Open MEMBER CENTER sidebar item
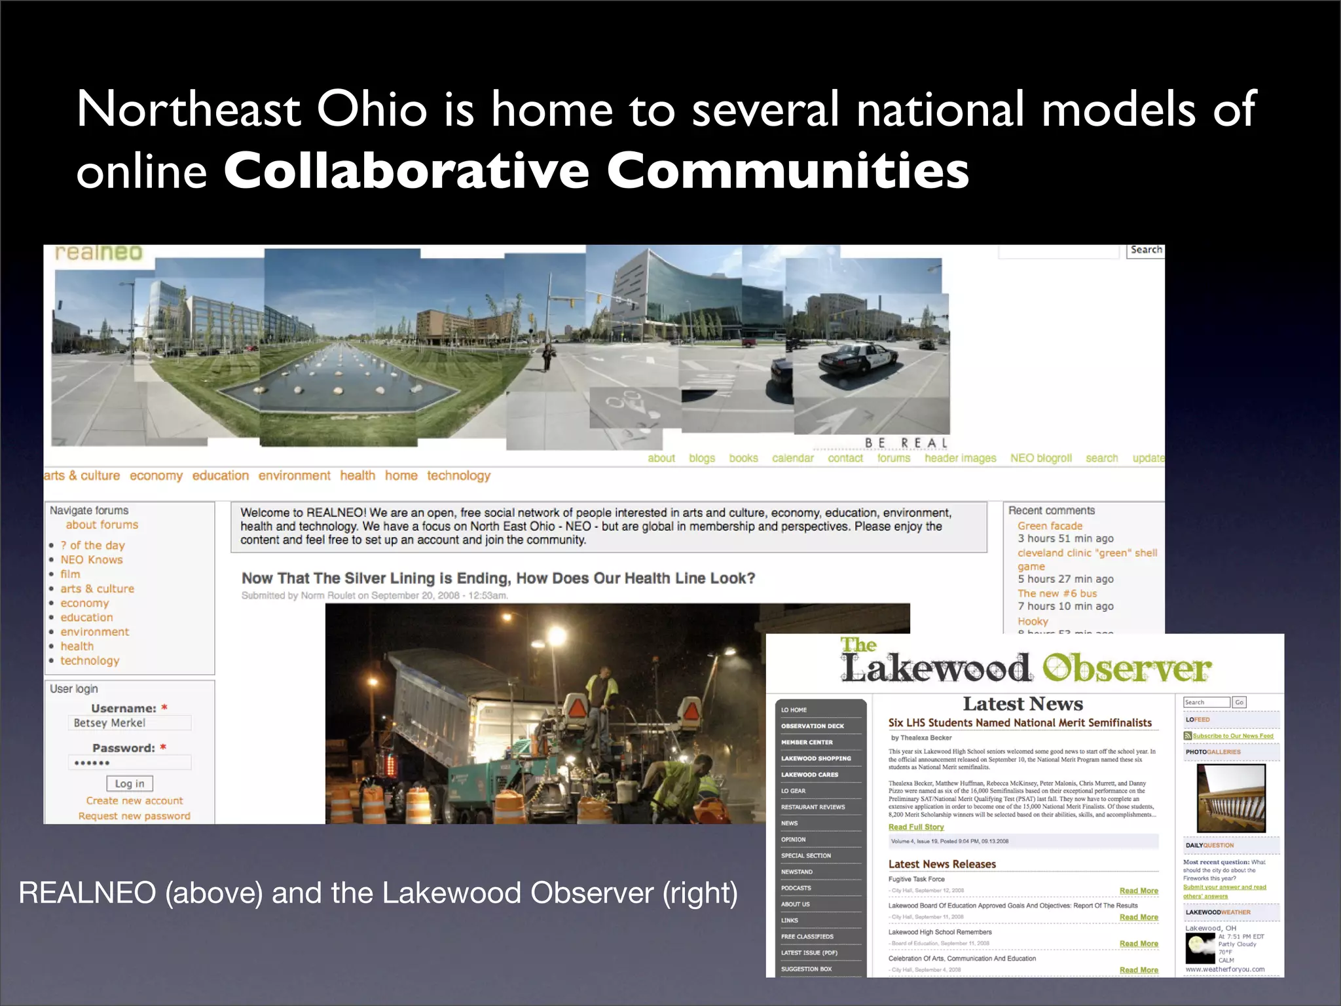 807,742
